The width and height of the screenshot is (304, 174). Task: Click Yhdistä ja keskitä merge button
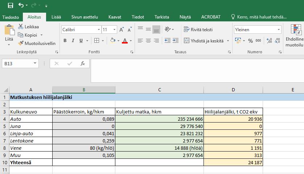point(204,41)
